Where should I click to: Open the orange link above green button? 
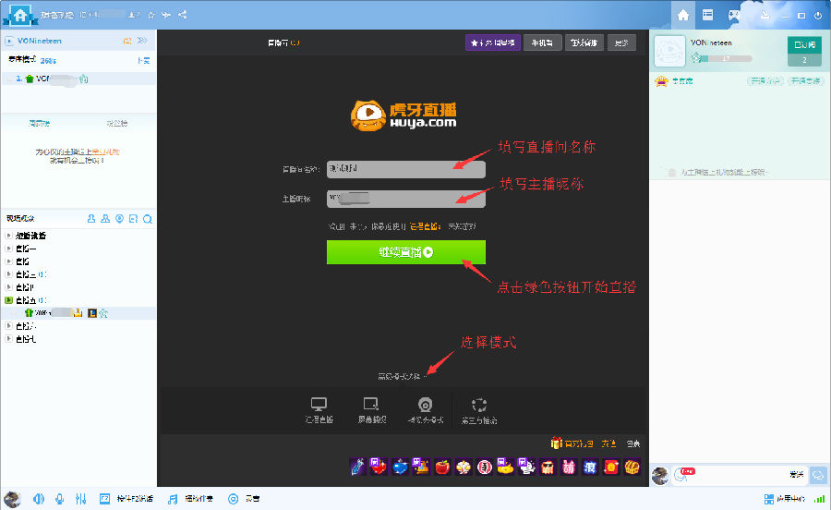point(425,226)
